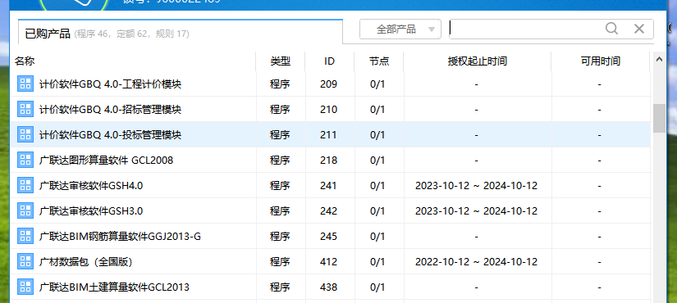This screenshot has height=303, width=677.
Task: Click icon of 计价软件GBQ 4.0-招标管理模块 row
Action: 25,109
